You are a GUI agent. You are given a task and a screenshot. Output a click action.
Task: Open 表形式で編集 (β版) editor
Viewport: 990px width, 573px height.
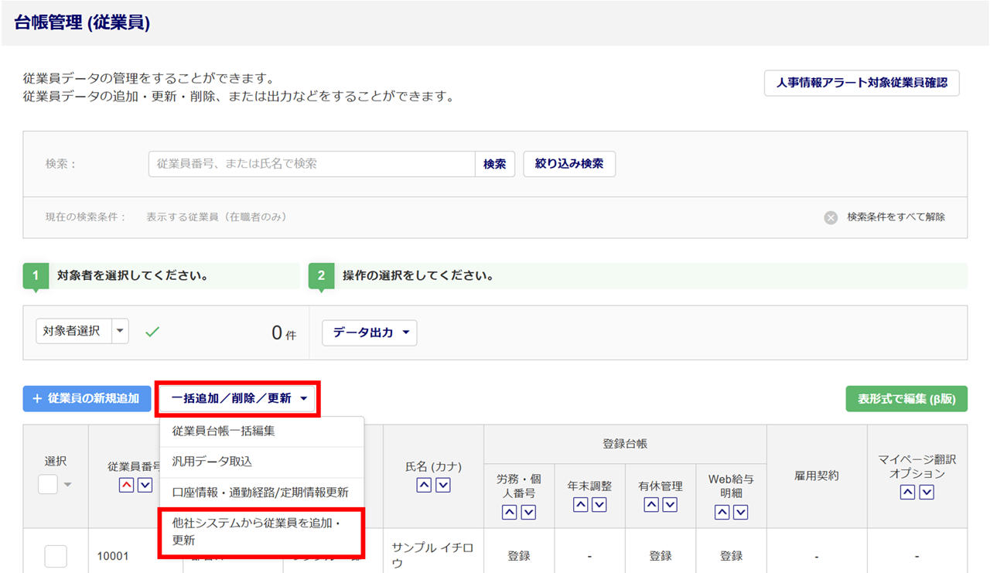pyautogui.click(x=906, y=399)
